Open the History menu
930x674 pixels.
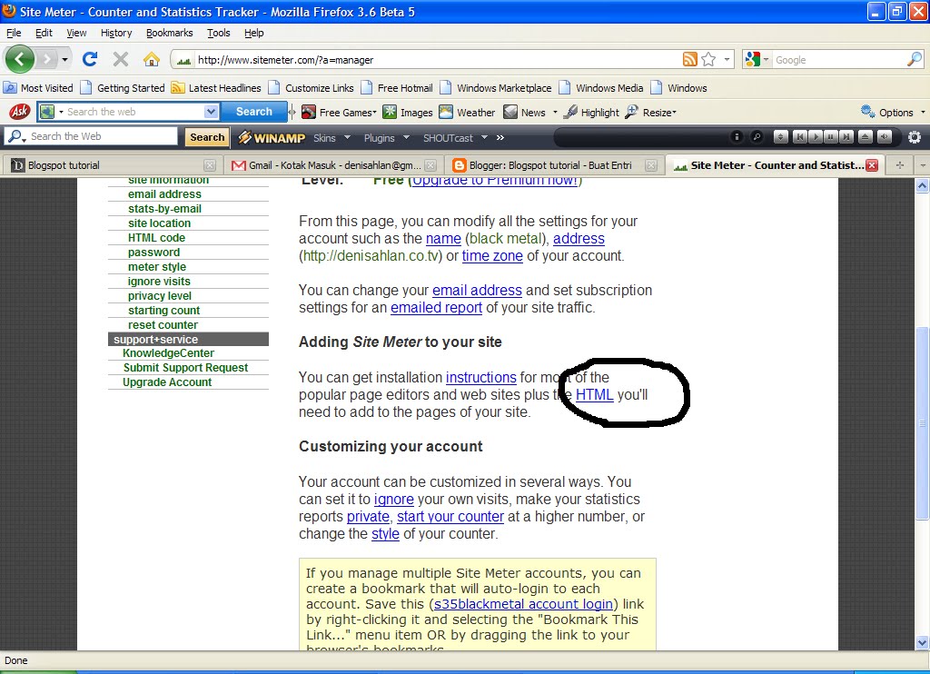(115, 33)
